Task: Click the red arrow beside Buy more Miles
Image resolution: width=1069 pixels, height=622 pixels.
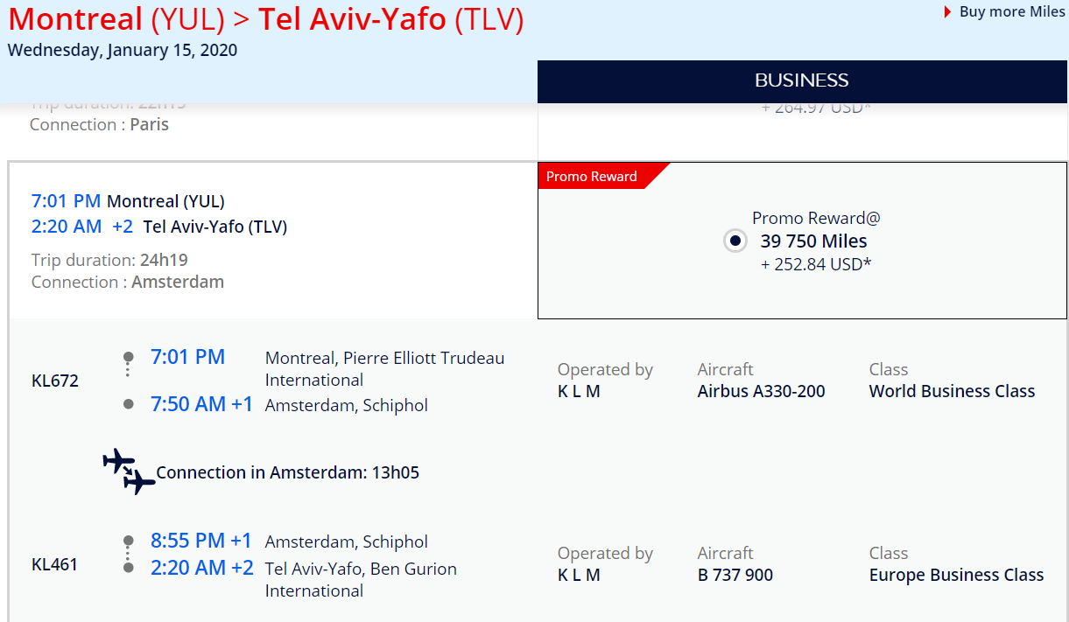Action: 948,12
